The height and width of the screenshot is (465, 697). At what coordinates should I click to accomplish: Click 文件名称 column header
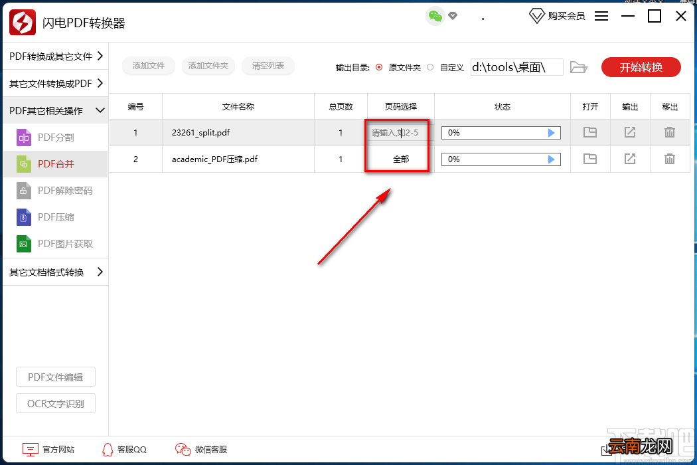point(238,107)
